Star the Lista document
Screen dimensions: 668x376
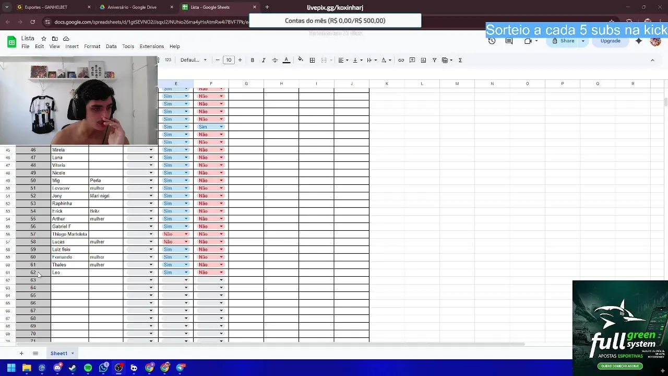44,39
